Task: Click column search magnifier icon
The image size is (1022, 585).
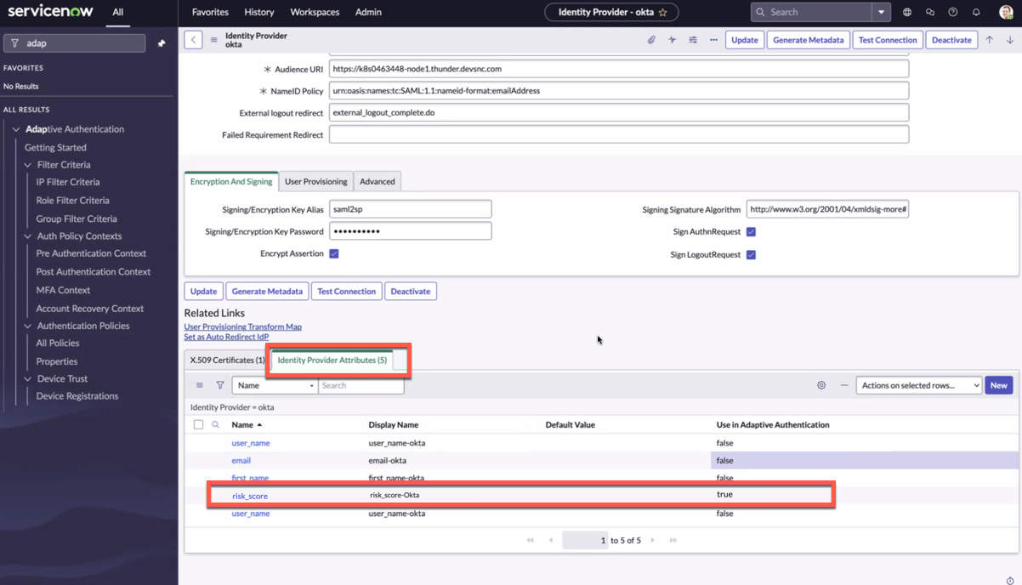Action: 216,425
